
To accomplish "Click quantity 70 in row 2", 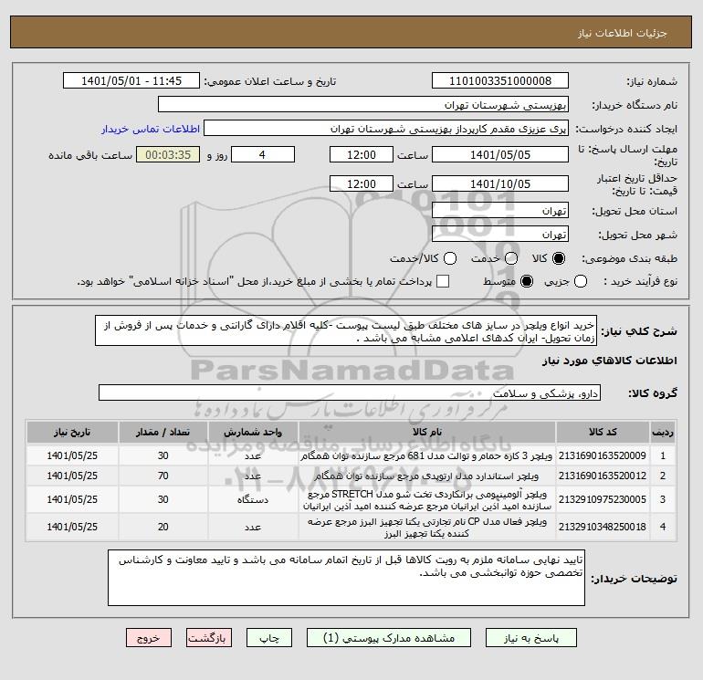I will 163,476.
